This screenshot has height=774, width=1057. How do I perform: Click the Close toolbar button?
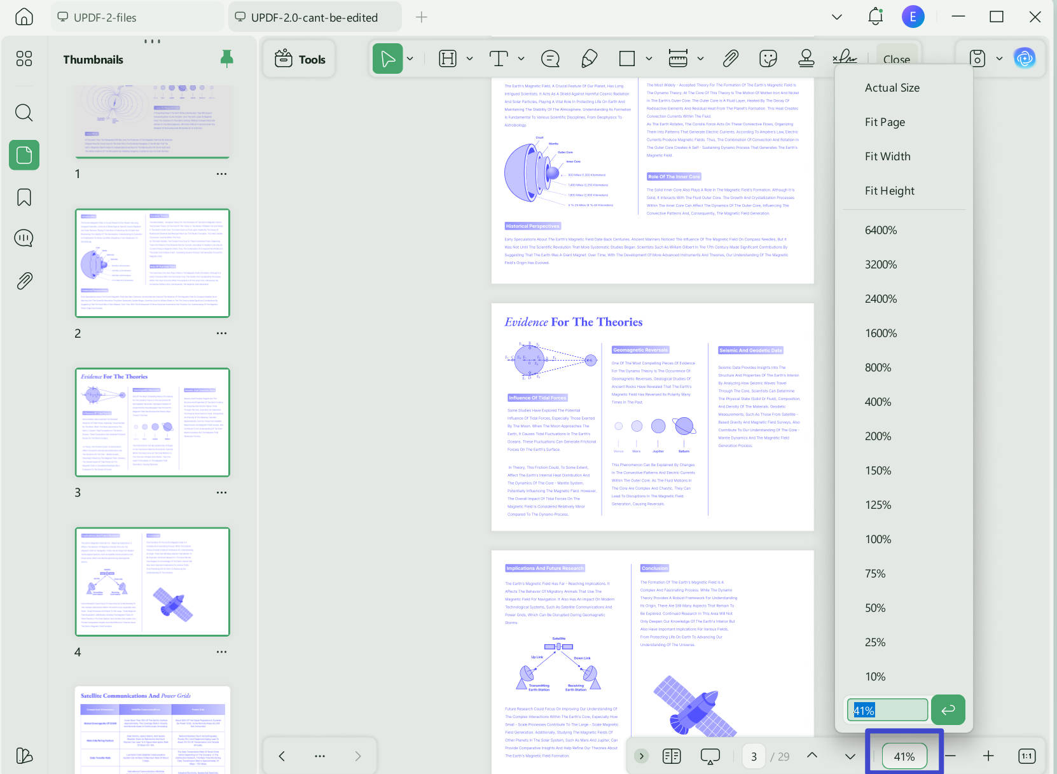point(897,59)
